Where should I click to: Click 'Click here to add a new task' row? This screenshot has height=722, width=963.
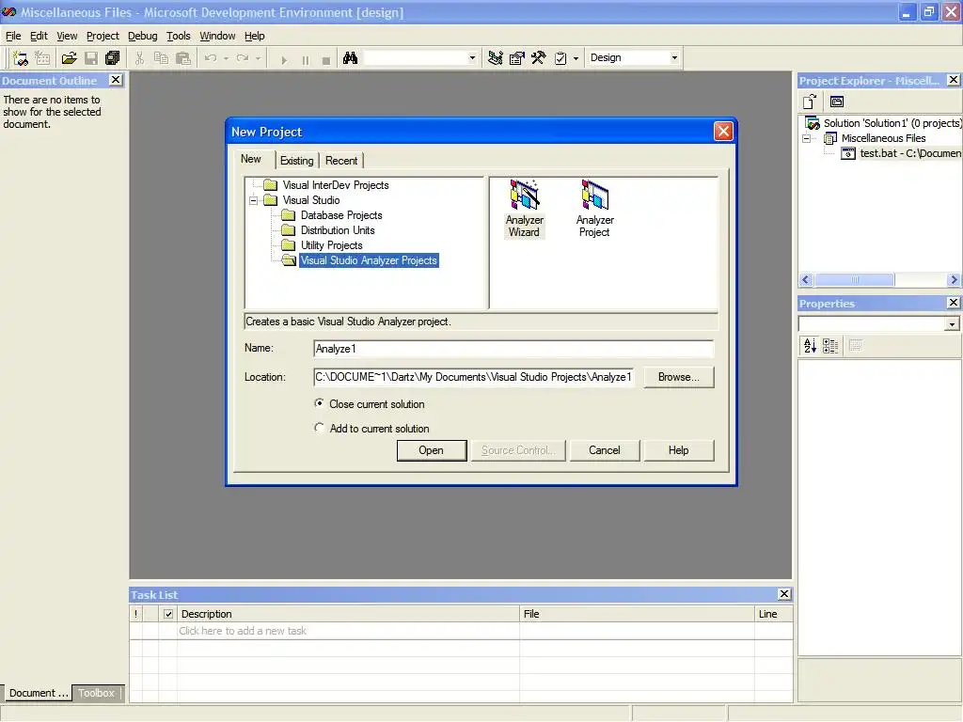(461, 631)
